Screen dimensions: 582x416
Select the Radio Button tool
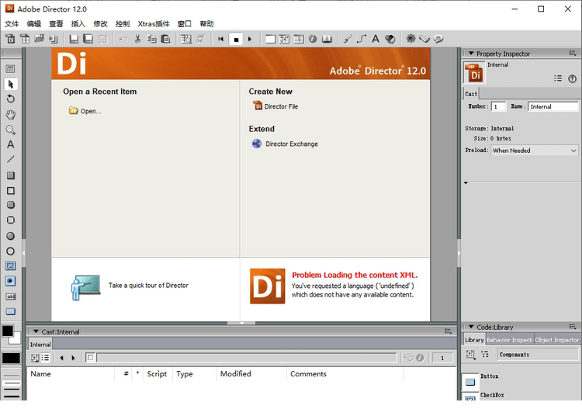tap(10, 281)
